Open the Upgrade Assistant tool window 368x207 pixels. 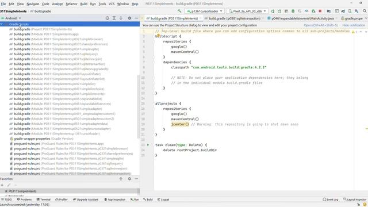(x=86, y=200)
